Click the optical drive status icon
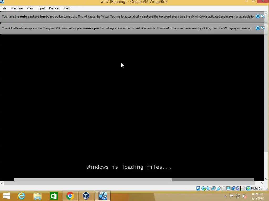This screenshot has height=201, width=269. [x=204, y=188]
